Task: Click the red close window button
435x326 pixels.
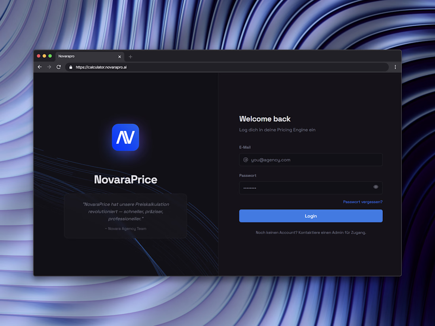Action: pyautogui.click(x=39, y=56)
